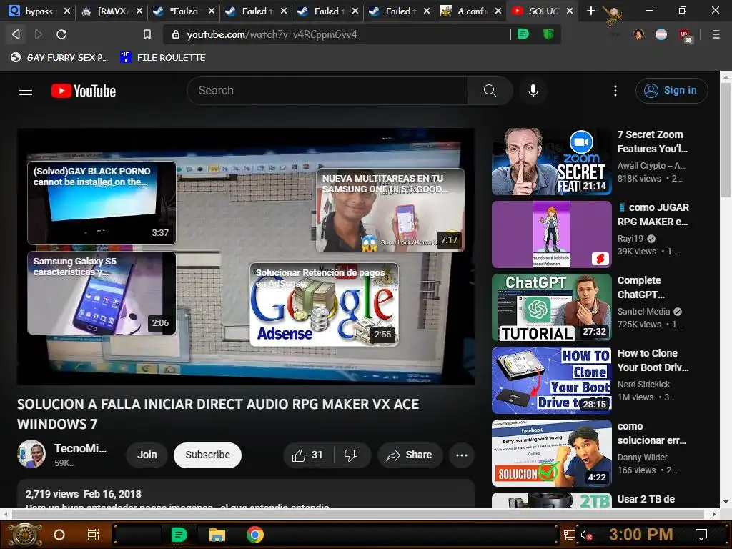Bookmark this page with bookmark icon

[x=147, y=34]
